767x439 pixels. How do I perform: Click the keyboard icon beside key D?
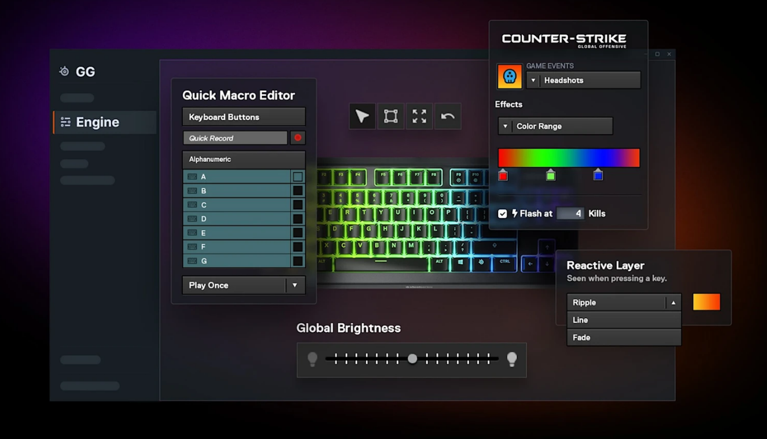192,219
